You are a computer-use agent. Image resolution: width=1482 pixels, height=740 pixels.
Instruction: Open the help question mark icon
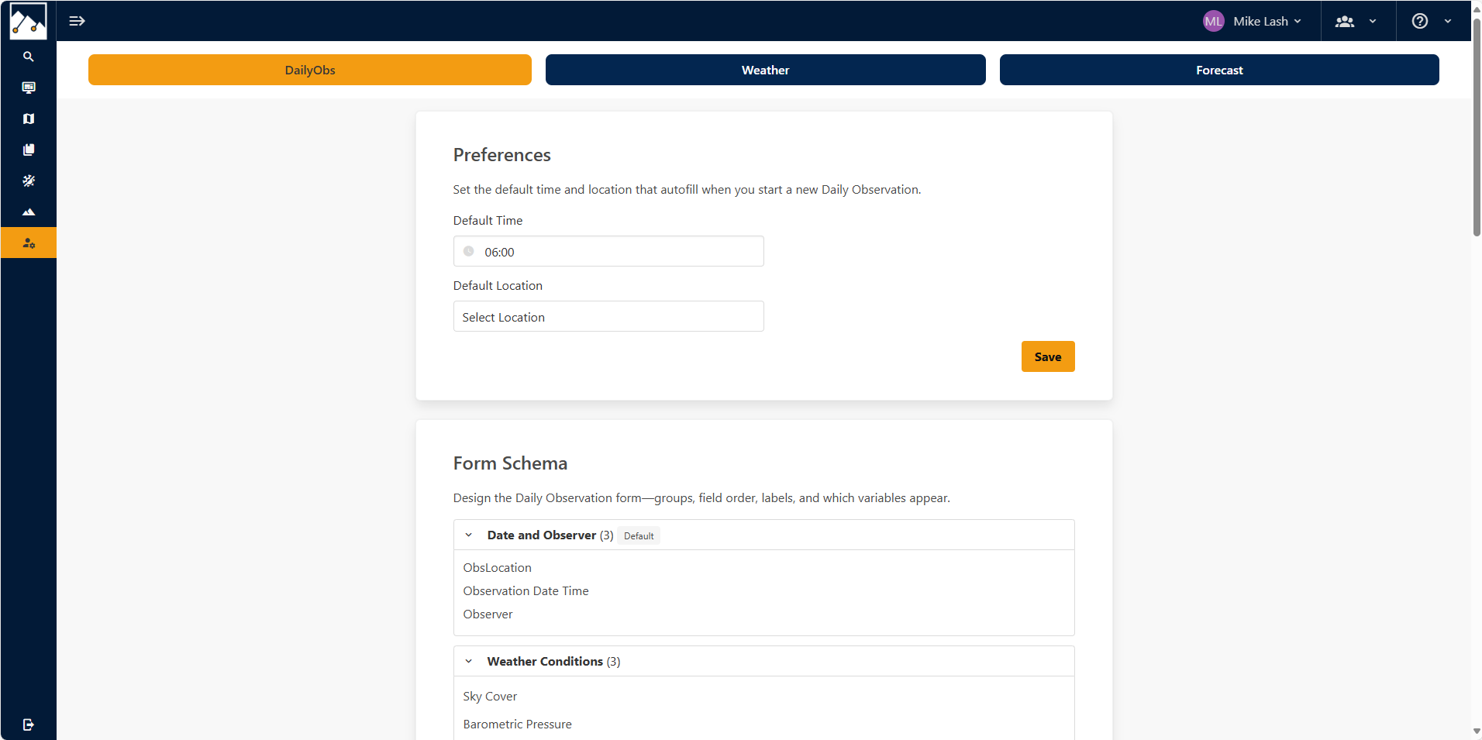(x=1419, y=21)
